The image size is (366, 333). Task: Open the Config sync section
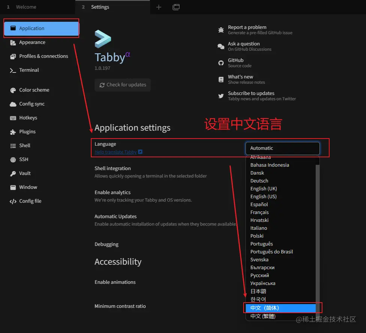pyautogui.click(x=32, y=104)
